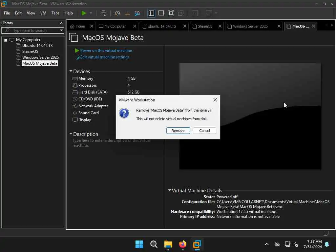This screenshot has width=336, height=252.
Task: Close the MacOS tab
Action: (313, 26)
